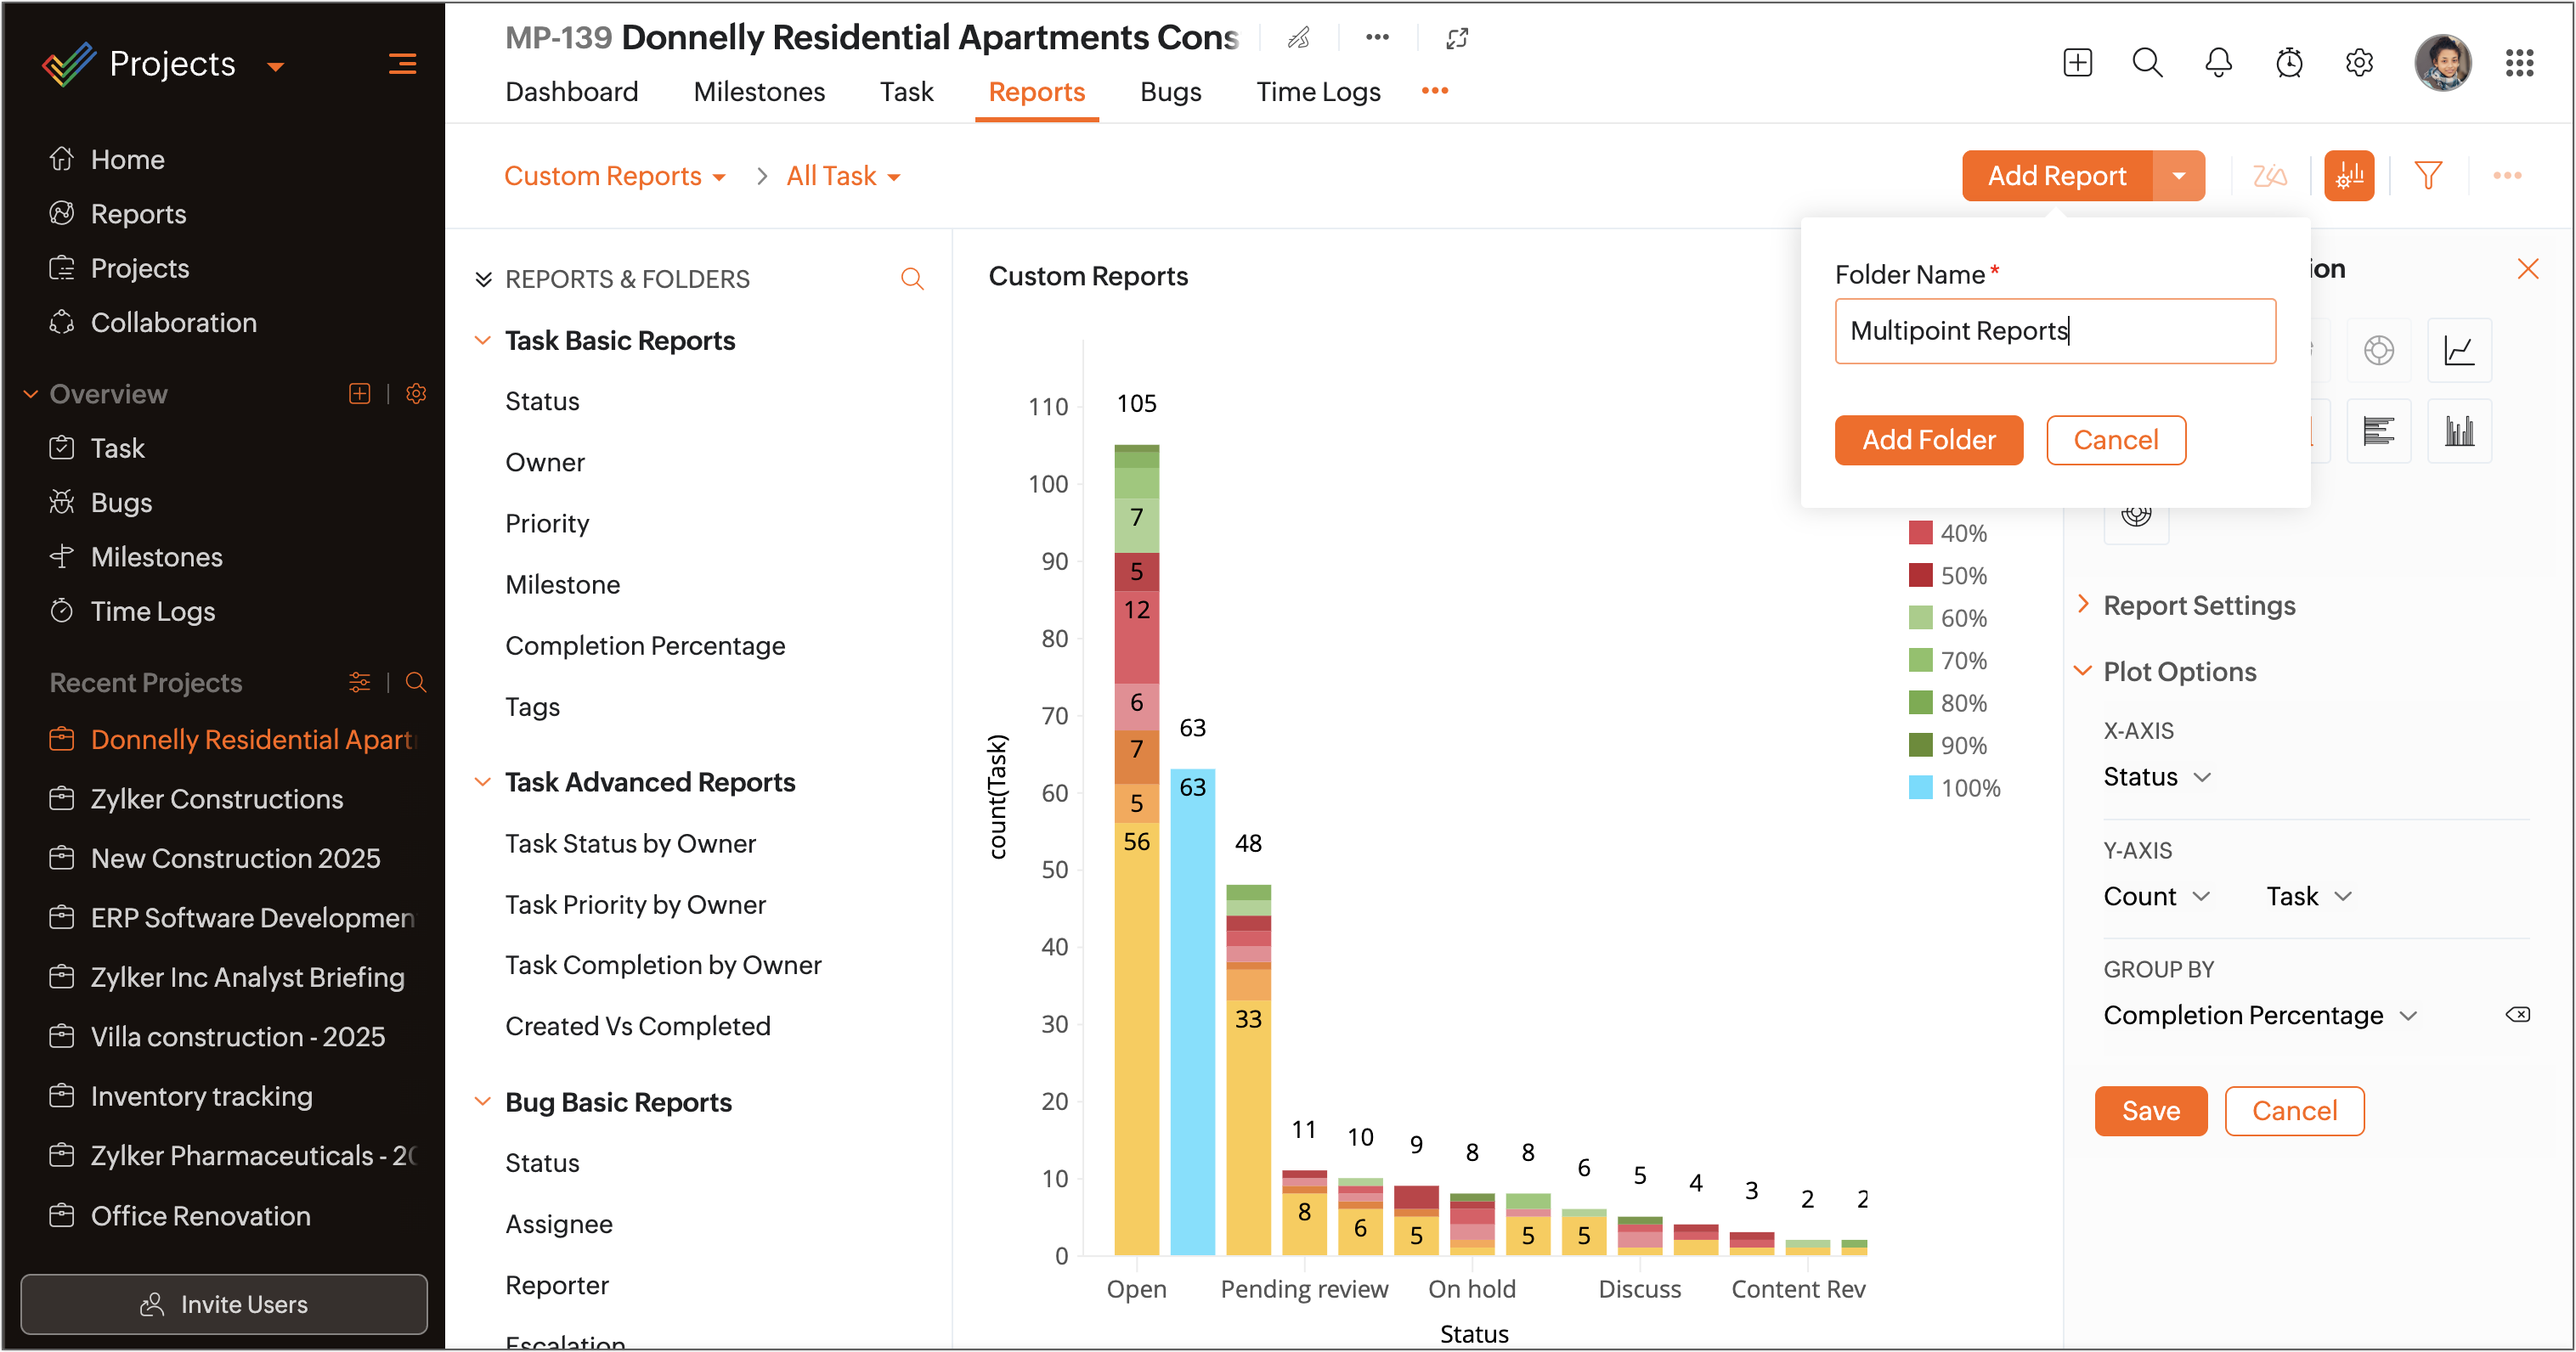The image size is (2576, 1352).
Task: Click the Add Folder button
Action: pos(1928,440)
